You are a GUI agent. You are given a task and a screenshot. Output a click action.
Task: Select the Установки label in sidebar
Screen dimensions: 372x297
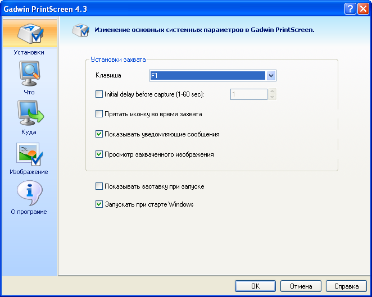(29, 52)
